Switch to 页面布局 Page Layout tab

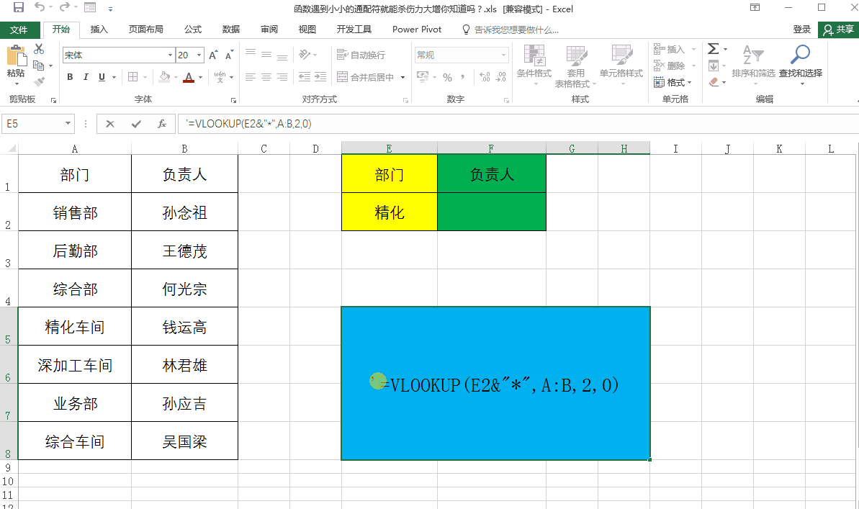click(145, 29)
